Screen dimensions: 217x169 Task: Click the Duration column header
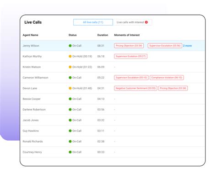point(103,35)
